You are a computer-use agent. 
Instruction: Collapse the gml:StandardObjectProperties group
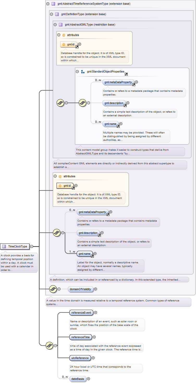[77, 71]
